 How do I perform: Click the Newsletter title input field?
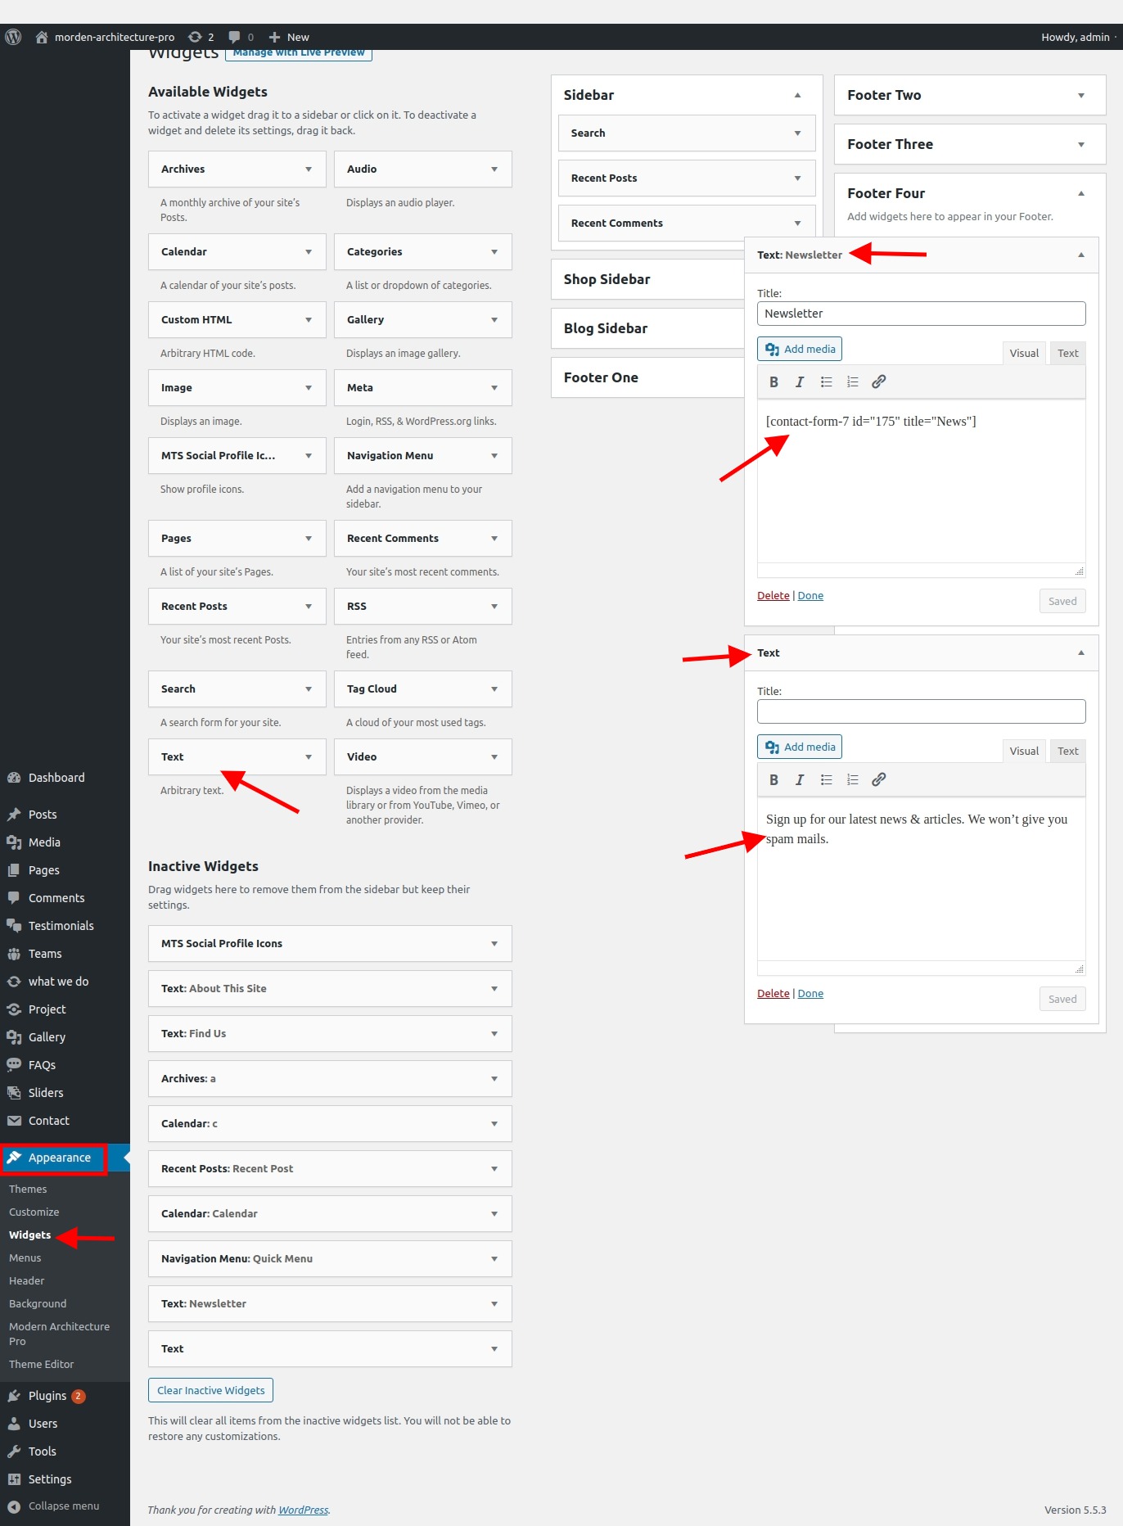point(921,314)
